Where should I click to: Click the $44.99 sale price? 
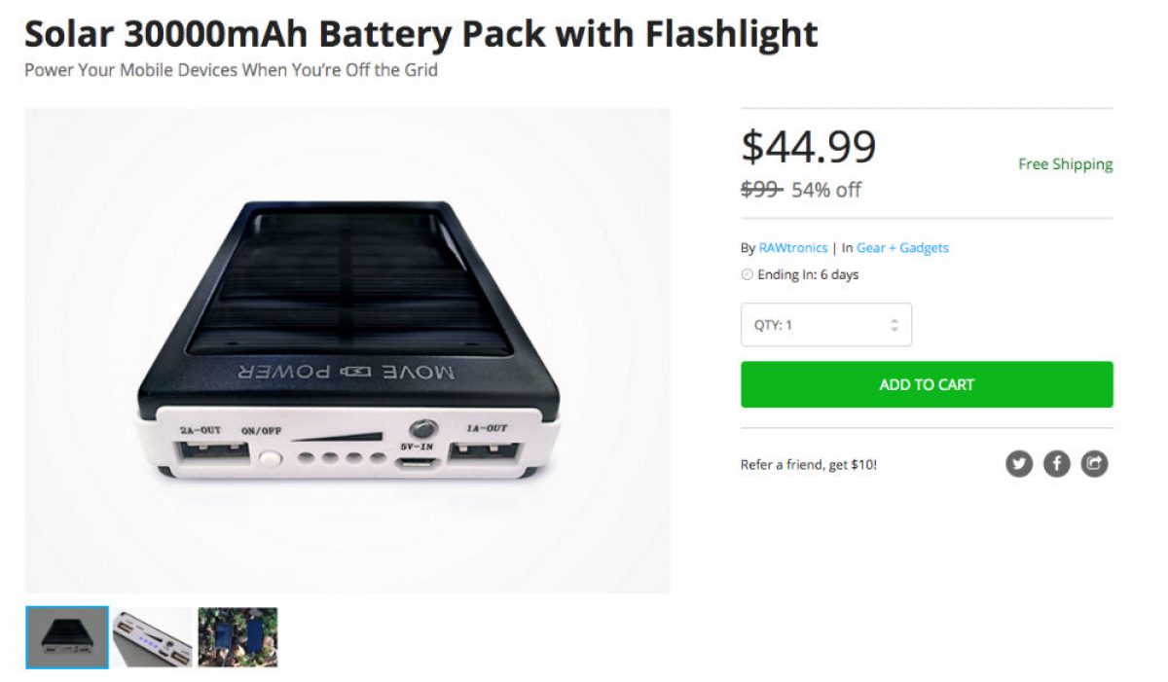point(809,147)
